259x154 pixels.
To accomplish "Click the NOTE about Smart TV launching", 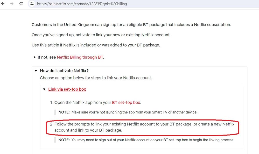I will 129,112.
